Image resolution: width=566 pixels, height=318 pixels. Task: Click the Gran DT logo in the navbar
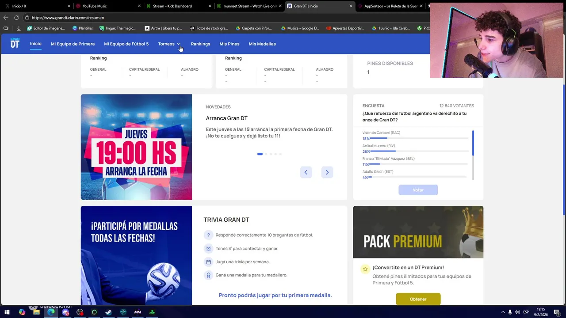click(15, 43)
